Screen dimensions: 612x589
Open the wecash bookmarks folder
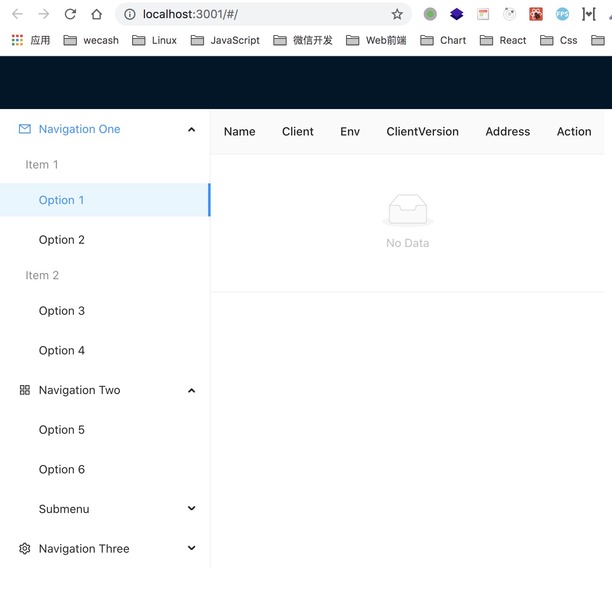pos(91,40)
